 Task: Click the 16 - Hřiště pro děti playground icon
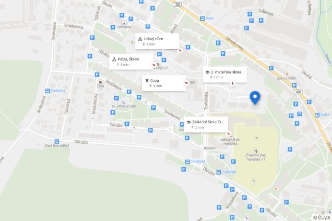[124, 103]
